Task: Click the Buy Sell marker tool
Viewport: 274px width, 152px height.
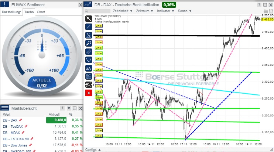Action: click(89, 76)
